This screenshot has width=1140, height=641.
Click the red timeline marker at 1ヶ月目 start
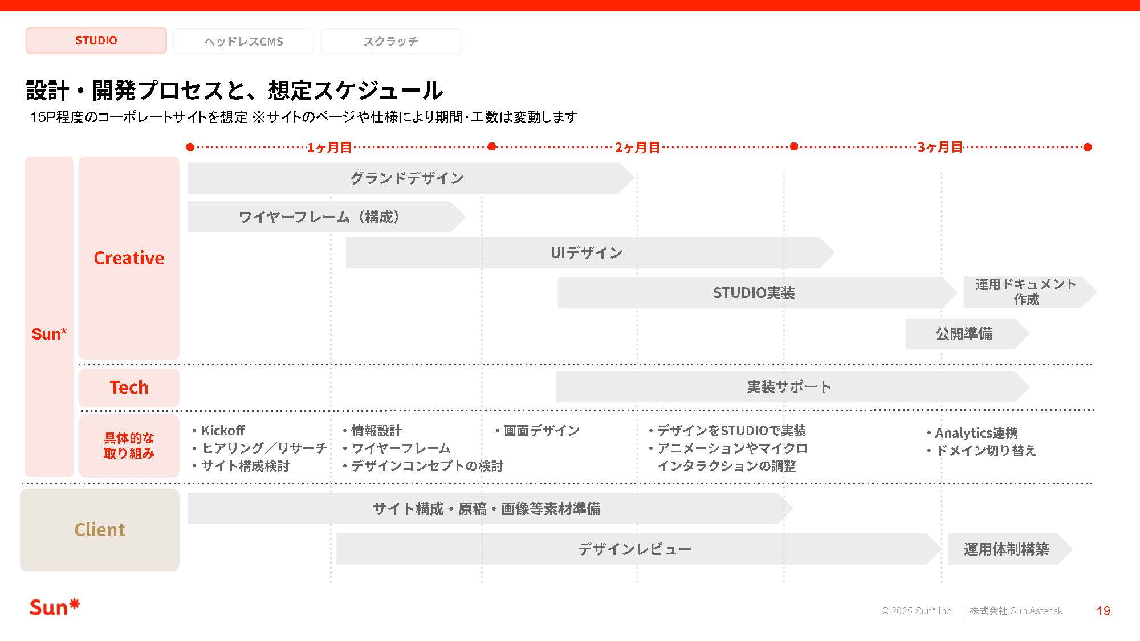click(x=189, y=148)
